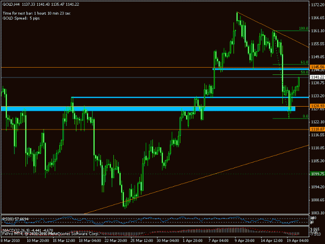This screenshot has height=244, width=325.
Task: Click the Fibonacci 0.0 level label
Action: pos(305,117)
